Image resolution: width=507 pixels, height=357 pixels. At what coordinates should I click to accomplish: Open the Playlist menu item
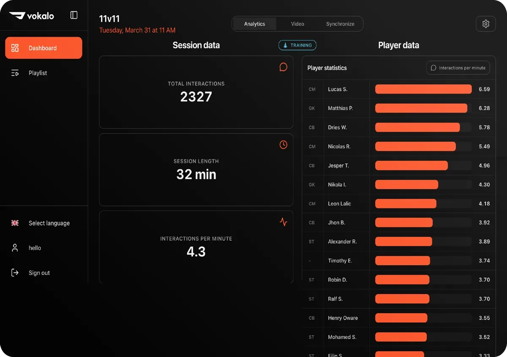click(44, 73)
